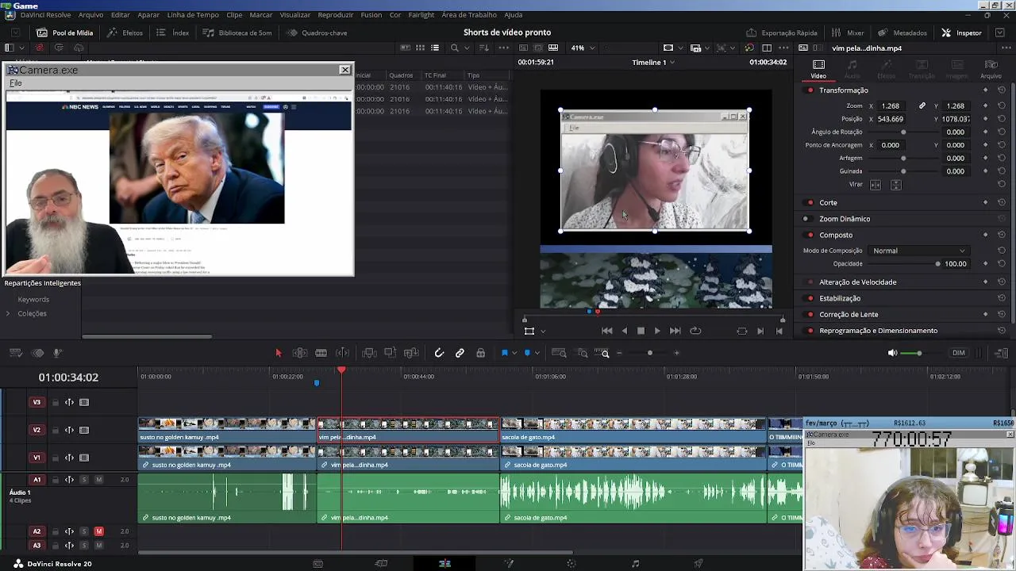Toggle the position lock padlock icon
The width and height of the screenshot is (1016, 571).
coord(480,353)
